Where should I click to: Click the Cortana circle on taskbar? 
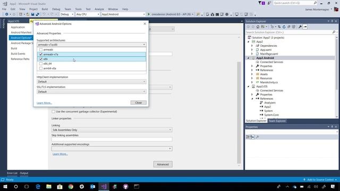(x=16, y=186)
